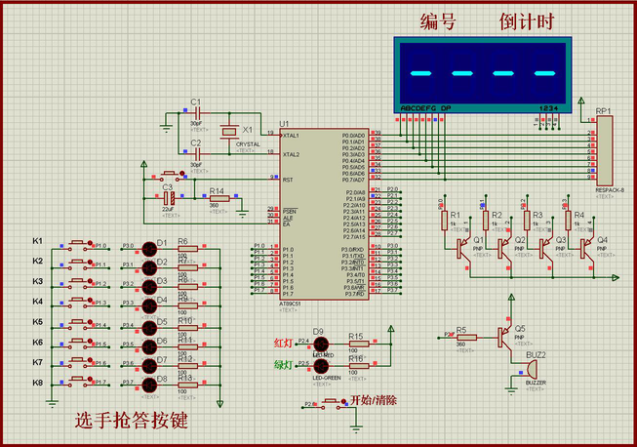The image size is (637, 447).
Task: Select the Q5 PNP transistor
Action: tap(504, 337)
